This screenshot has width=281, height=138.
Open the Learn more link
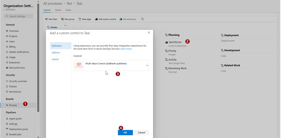pos(126,49)
